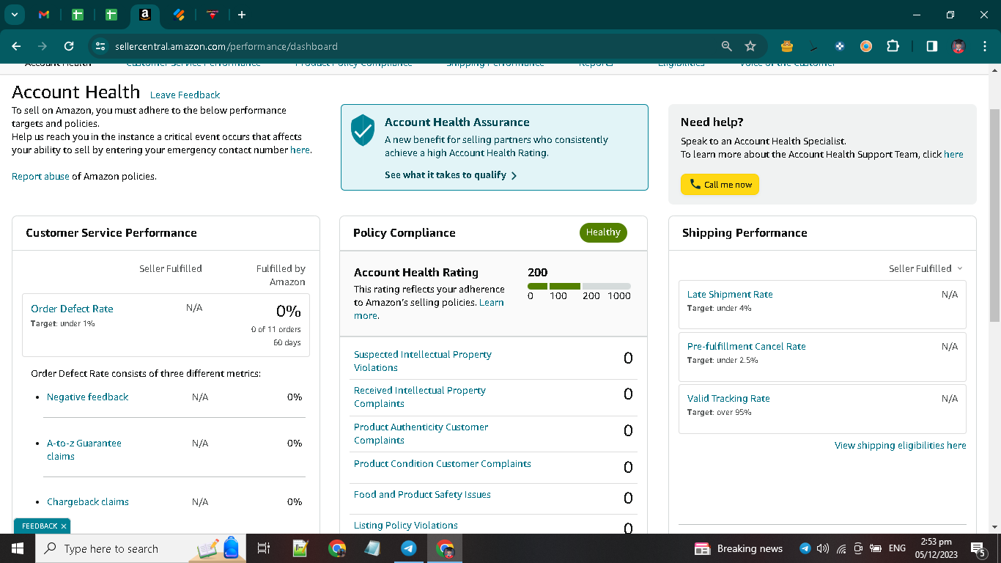Open Product Authenticity Customer Complaints

pyautogui.click(x=421, y=433)
